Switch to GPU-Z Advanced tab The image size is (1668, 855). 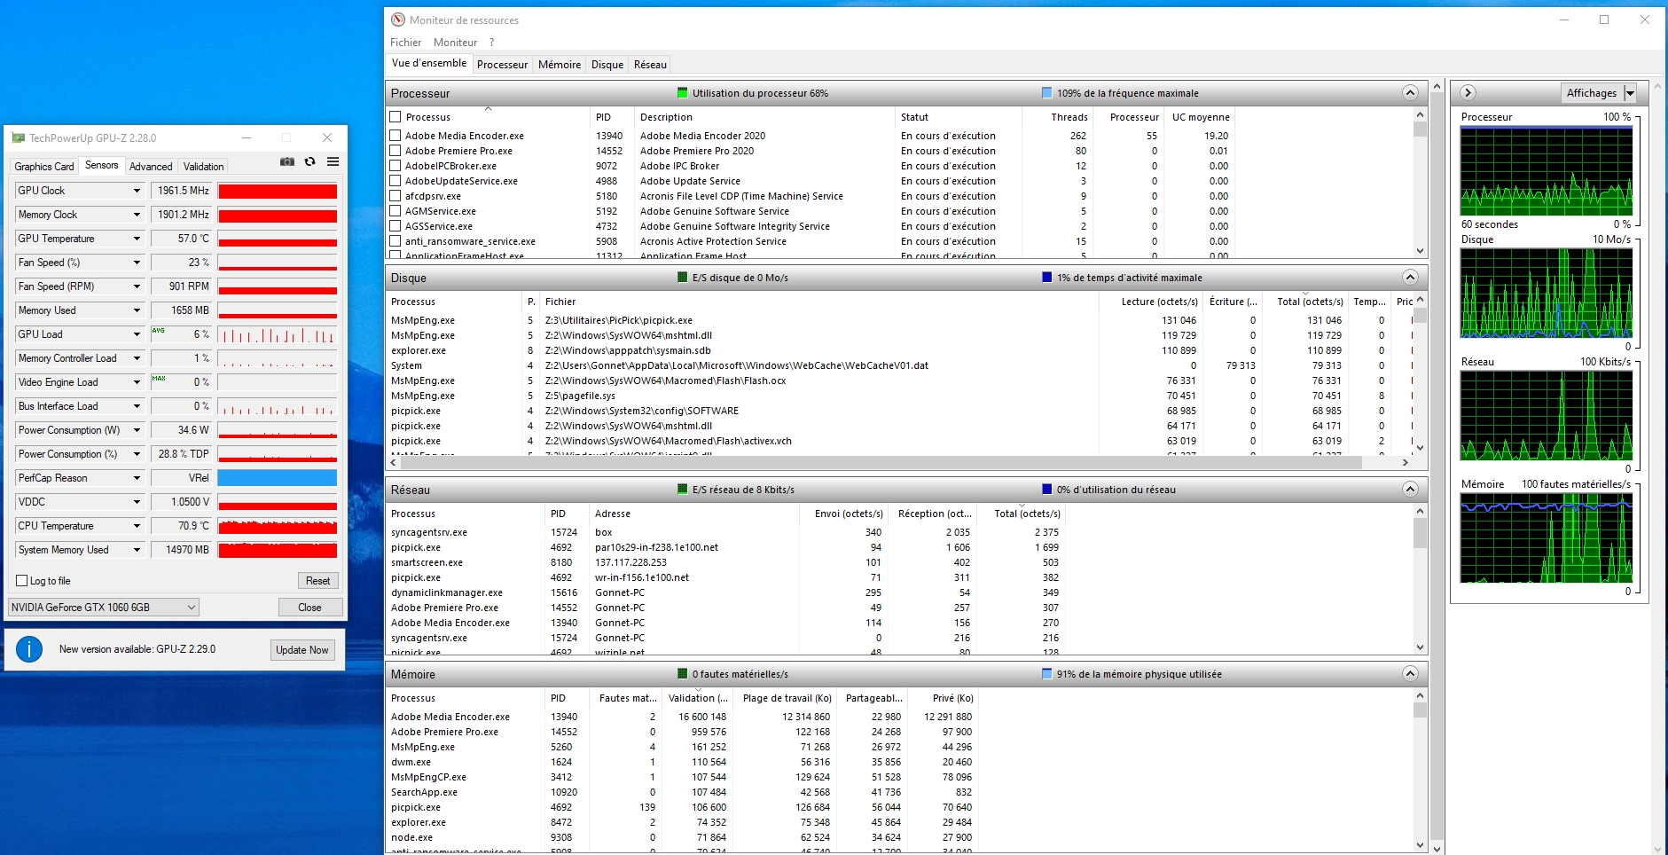tap(151, 167)
